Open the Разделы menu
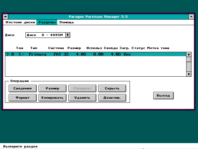Screen dimensions: 198x149 coord(47,22)
